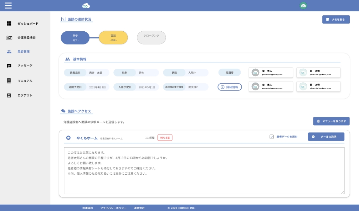
Task: Open 詳細情報 details button
Action: [x=230, y=87]
